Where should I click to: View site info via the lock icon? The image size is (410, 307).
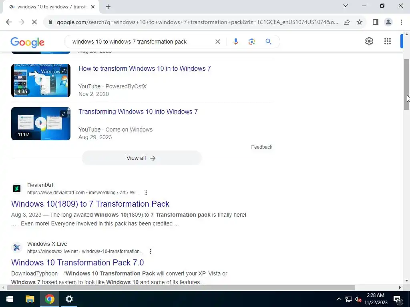point(51,22)
